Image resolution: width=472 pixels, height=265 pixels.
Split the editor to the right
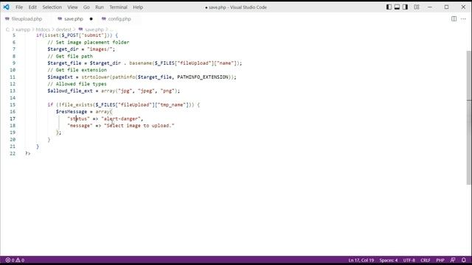point(454,18)
